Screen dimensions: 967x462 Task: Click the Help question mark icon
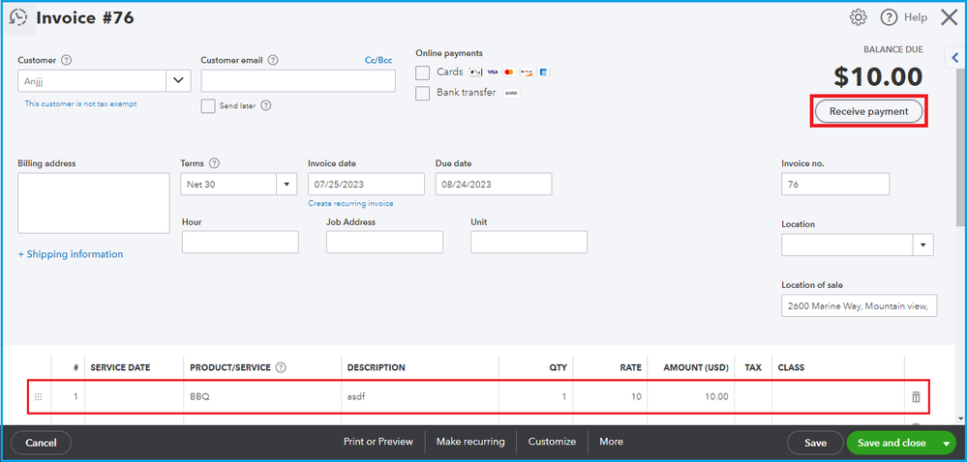[x=889, y=17]
